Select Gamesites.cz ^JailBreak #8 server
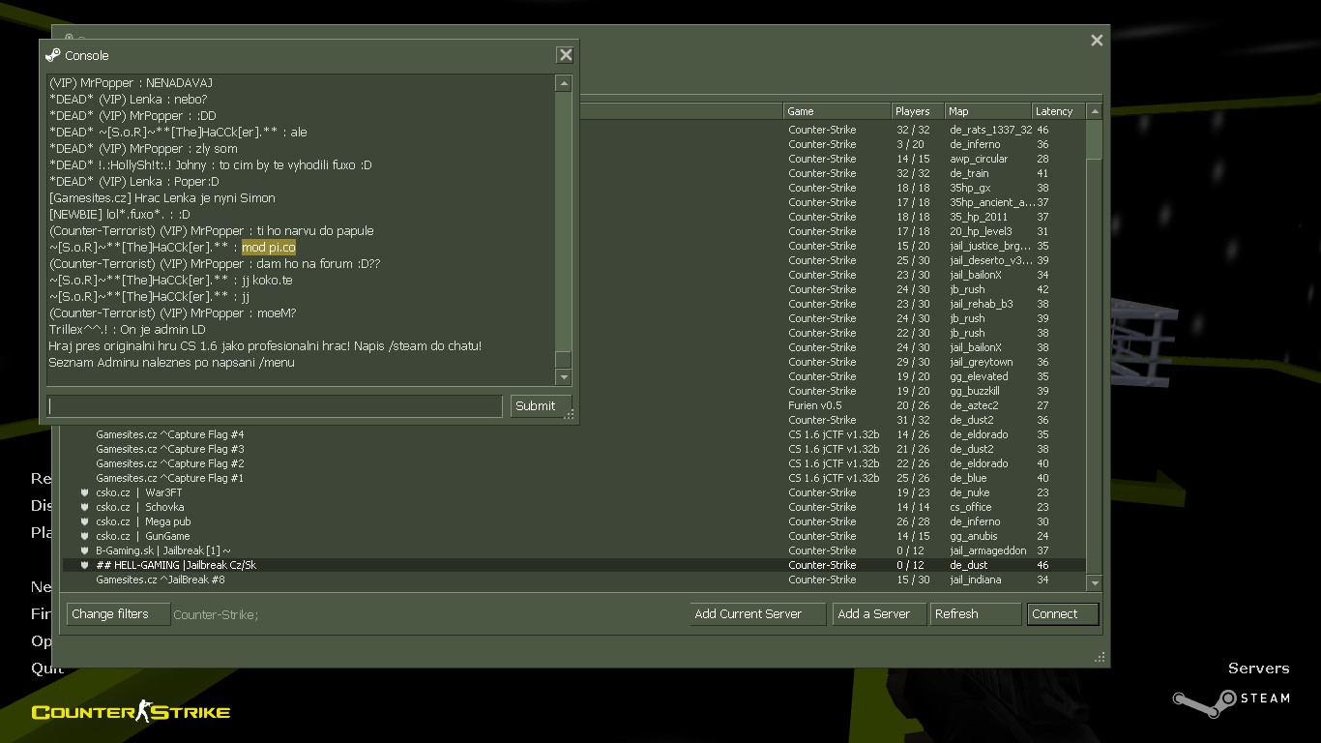Viewport: 1321px width, 743px height. click(574, 580)
